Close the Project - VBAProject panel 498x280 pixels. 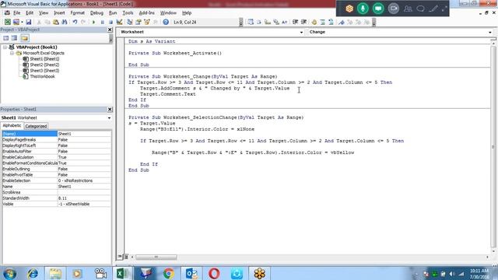(110, 30)
